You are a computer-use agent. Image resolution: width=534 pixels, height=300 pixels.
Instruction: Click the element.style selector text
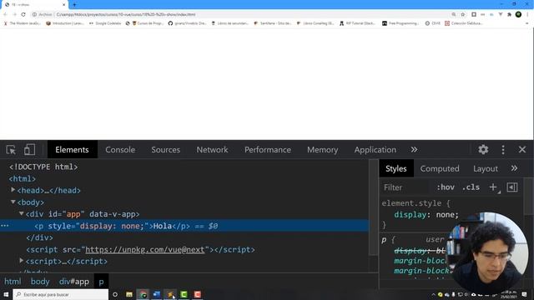tap(411, 203)
